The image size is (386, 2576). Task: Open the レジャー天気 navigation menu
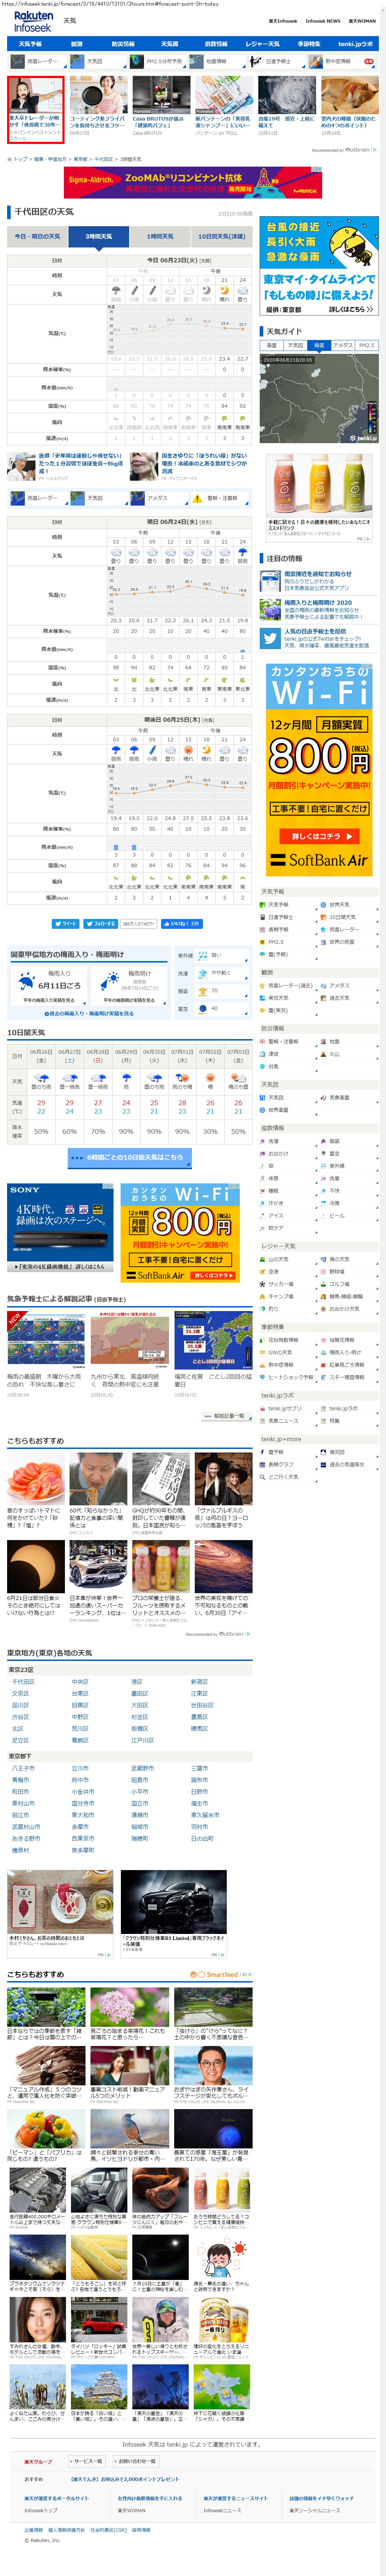pos(262,44)
